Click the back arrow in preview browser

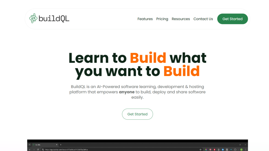(30, 150)
